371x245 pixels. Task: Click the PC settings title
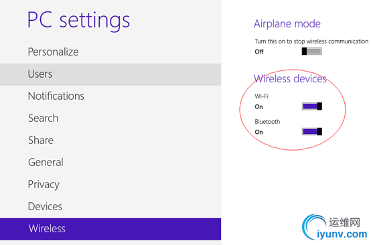coord(78,21)
